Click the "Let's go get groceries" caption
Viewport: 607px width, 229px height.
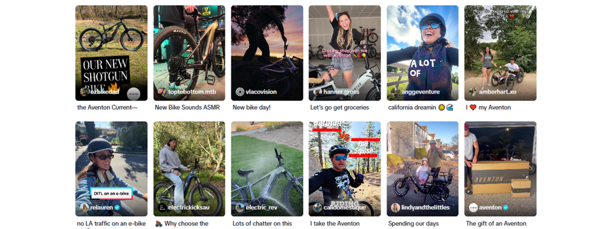coord(339,107)
